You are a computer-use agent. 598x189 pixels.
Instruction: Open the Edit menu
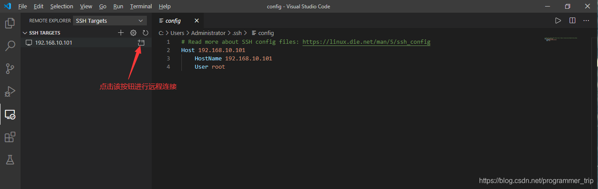pos(38,6)
